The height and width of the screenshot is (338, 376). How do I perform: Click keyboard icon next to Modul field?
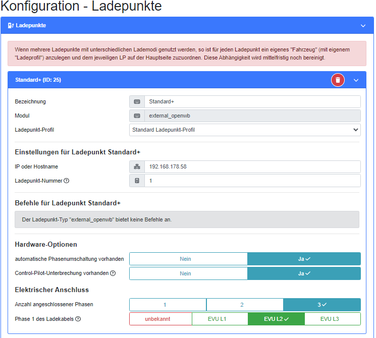tap(137, 116)
